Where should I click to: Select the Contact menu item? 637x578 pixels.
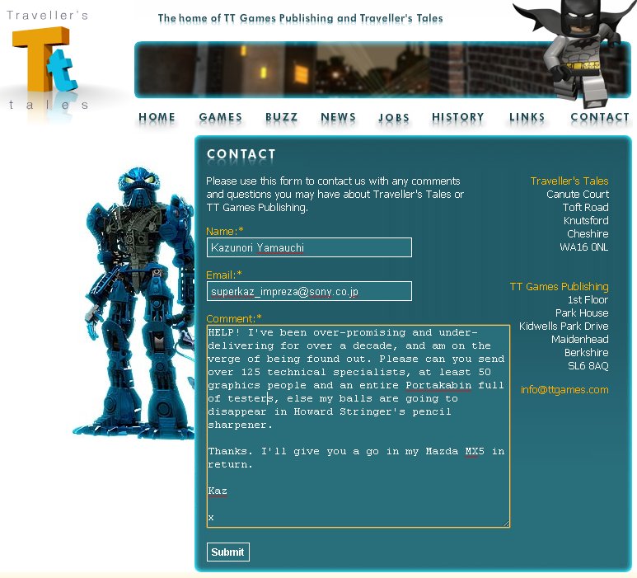(x=600, y=118)
